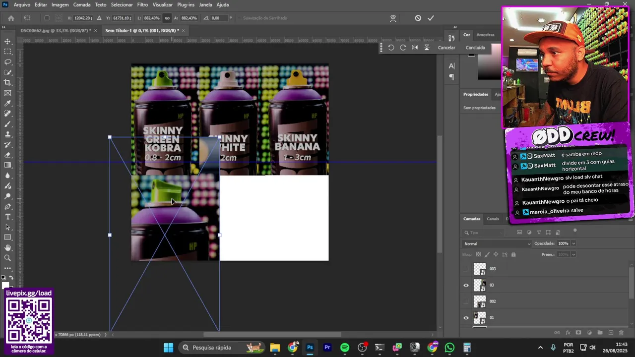
Task: Open Spotify from the taskbar
Action: click(345, 348)
